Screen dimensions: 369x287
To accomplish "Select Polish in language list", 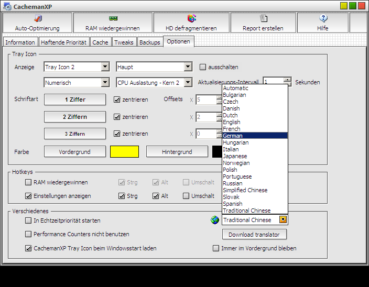I will pyautogui.click(x=255, y=170).
